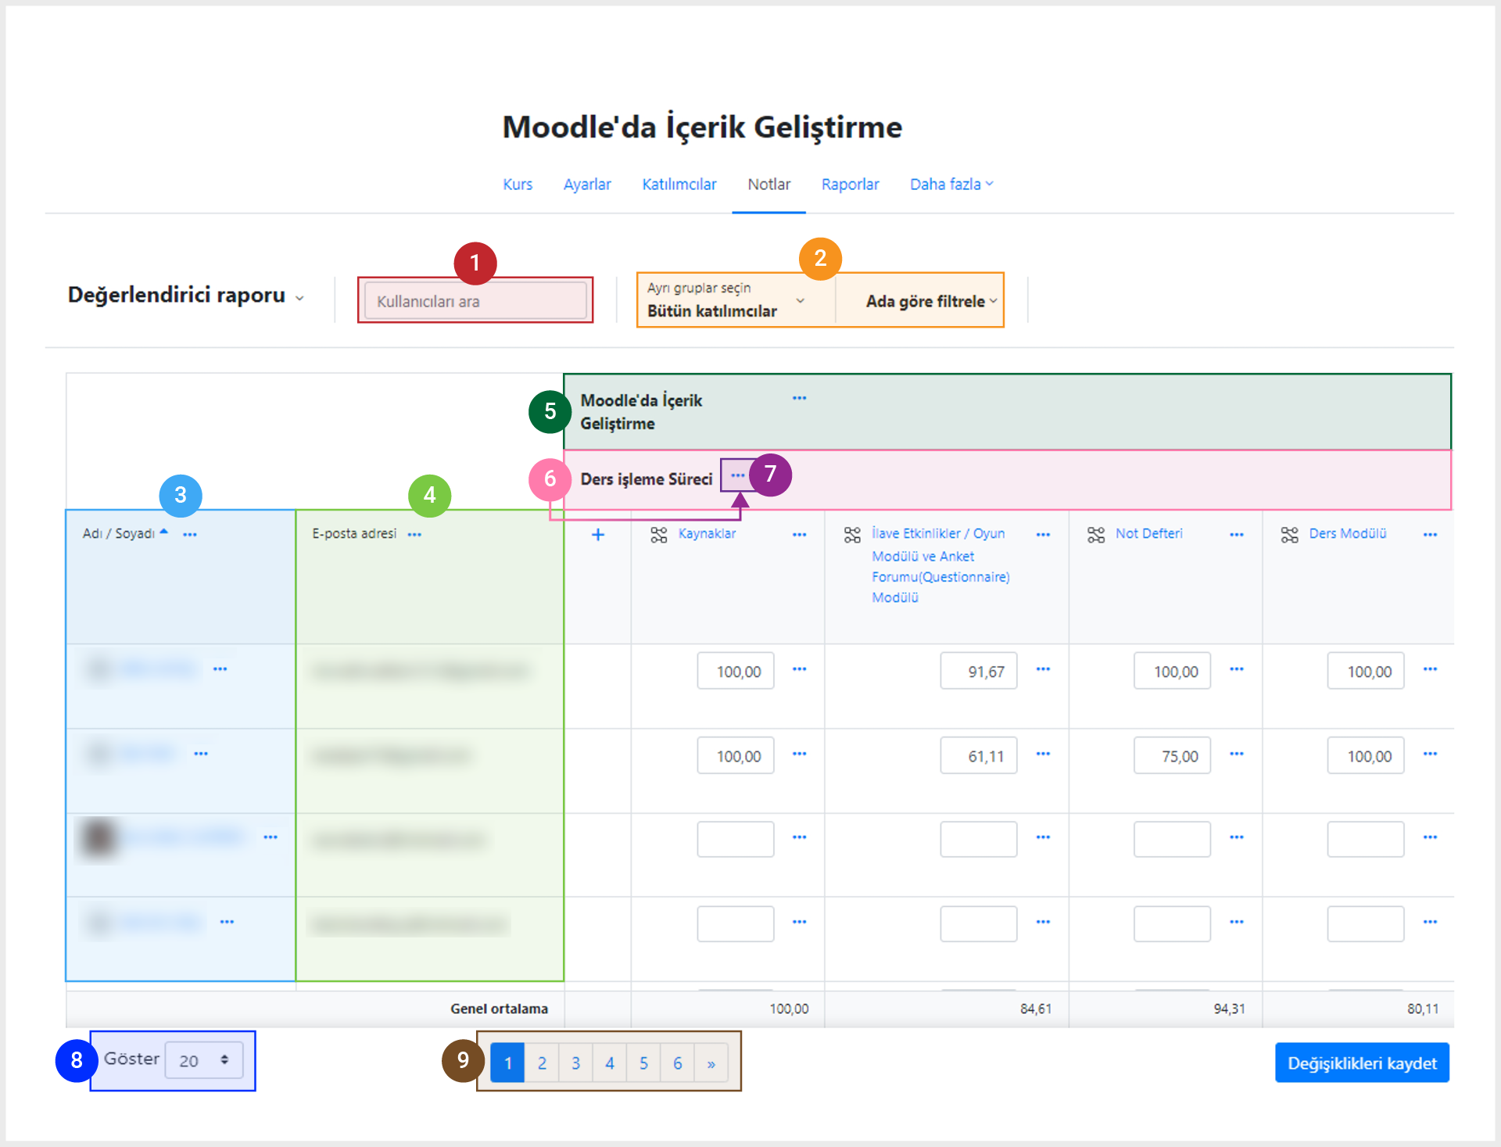Click Genel ortalama value 80,11

coord(1423,1009)
